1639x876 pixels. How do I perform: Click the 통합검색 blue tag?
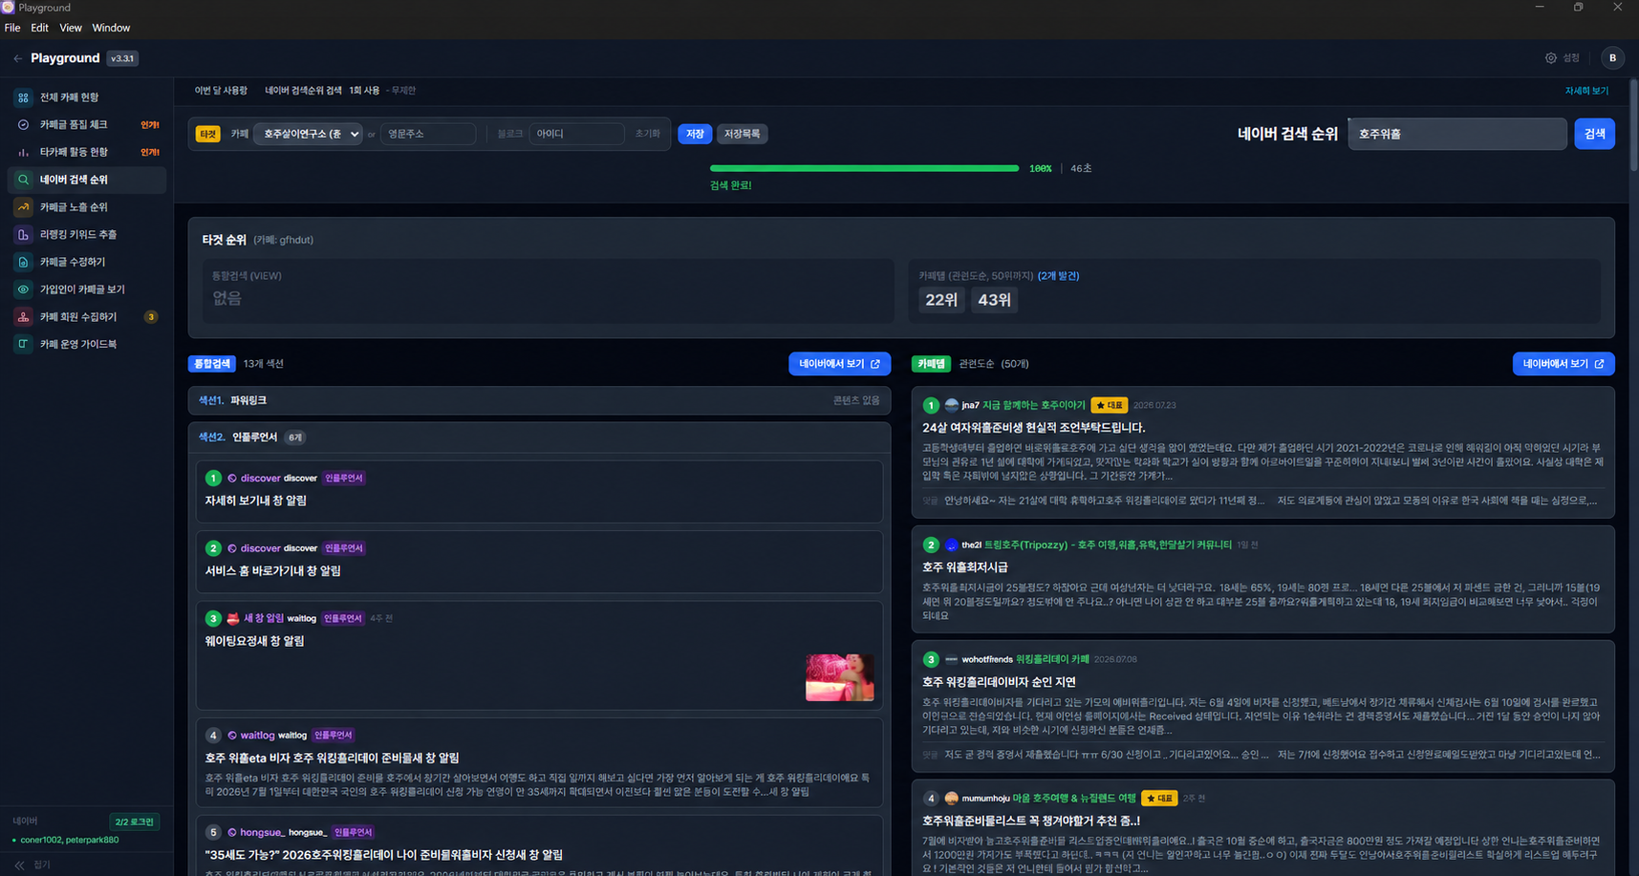(212, 364)
